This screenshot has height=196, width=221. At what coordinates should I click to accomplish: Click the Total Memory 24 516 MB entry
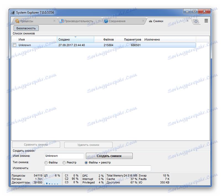(122, 176)
